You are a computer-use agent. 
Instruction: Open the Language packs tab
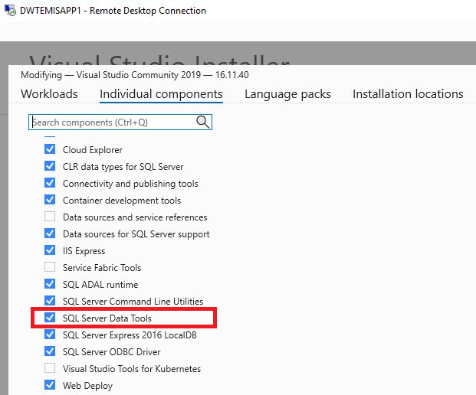pyautogui.click(x=287, y=94)
